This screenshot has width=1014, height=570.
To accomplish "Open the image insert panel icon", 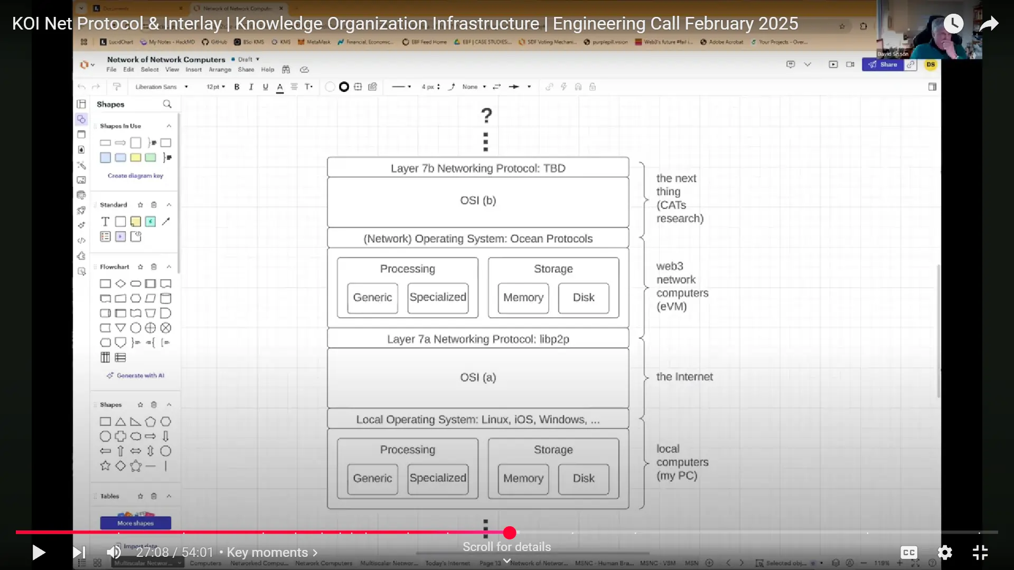I will click(x=82, y=179).
